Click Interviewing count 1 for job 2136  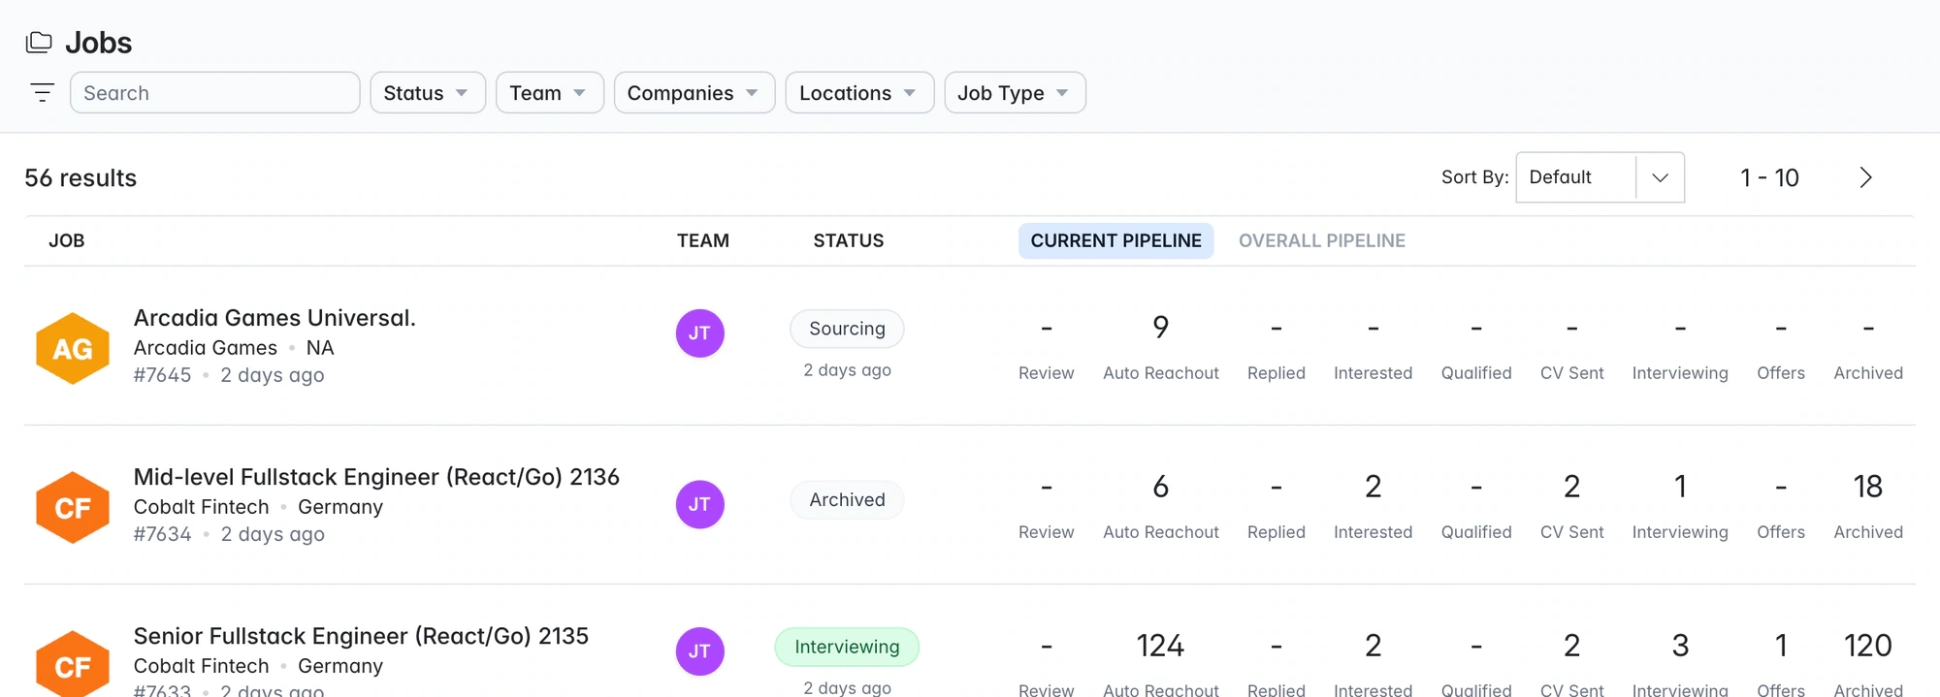coord(1680,487)
